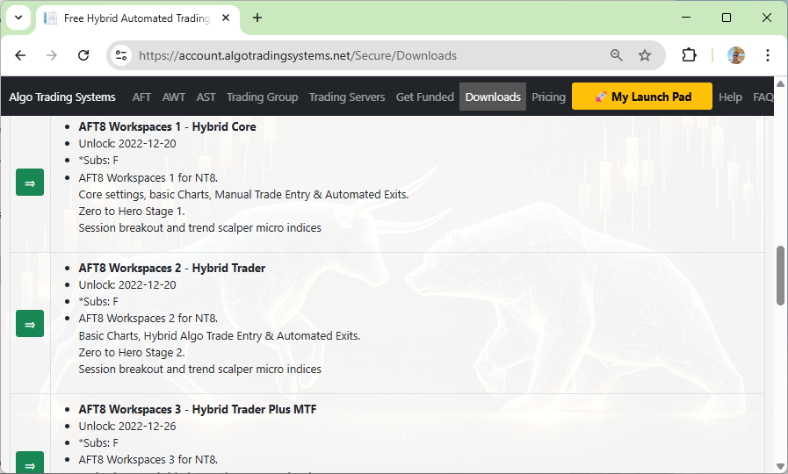Click the page vertical scrollbar thumb
This screenshot has height=474, width=788.
(780, 275)
